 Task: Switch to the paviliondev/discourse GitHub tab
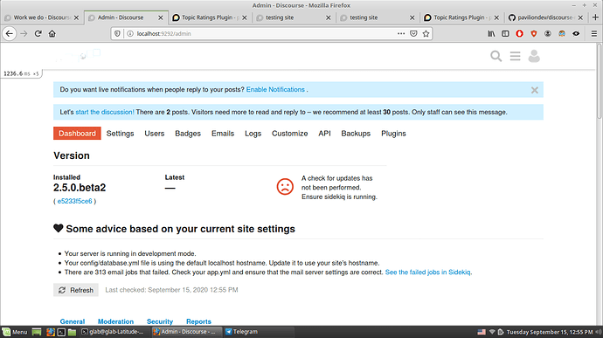(x=545, y=17)
